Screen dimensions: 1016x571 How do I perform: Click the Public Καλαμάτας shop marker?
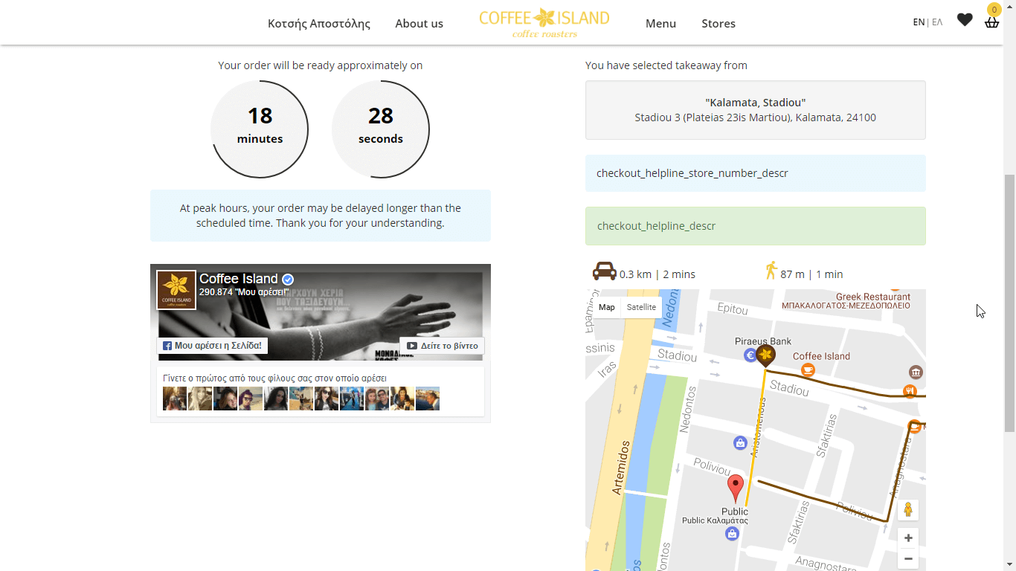coord(732,533)
